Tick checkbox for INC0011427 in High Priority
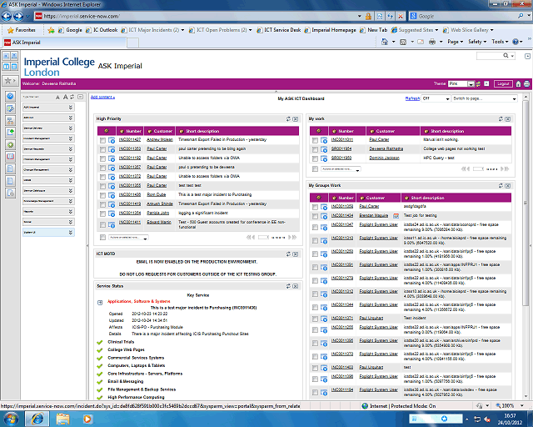This screenshot has height=427, width=533. 102,140
